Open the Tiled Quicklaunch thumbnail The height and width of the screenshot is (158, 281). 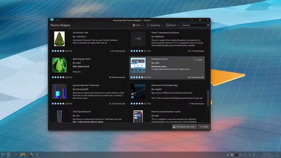click(x=59, y=116)
